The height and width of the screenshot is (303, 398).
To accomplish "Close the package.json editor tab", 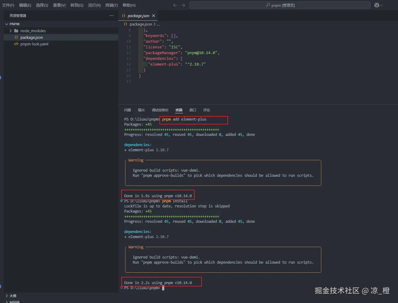I will click(x=153, y=16).
